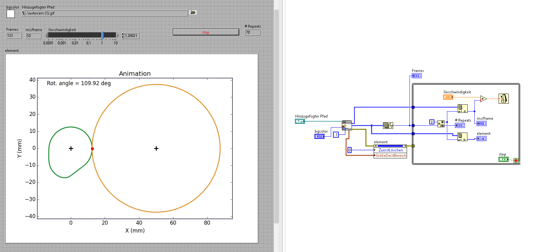Image resolution: width=537 pixels, height=252 pixels.
Task: Click the olive loop tunnel on the frame
Action: pos(413,146)
